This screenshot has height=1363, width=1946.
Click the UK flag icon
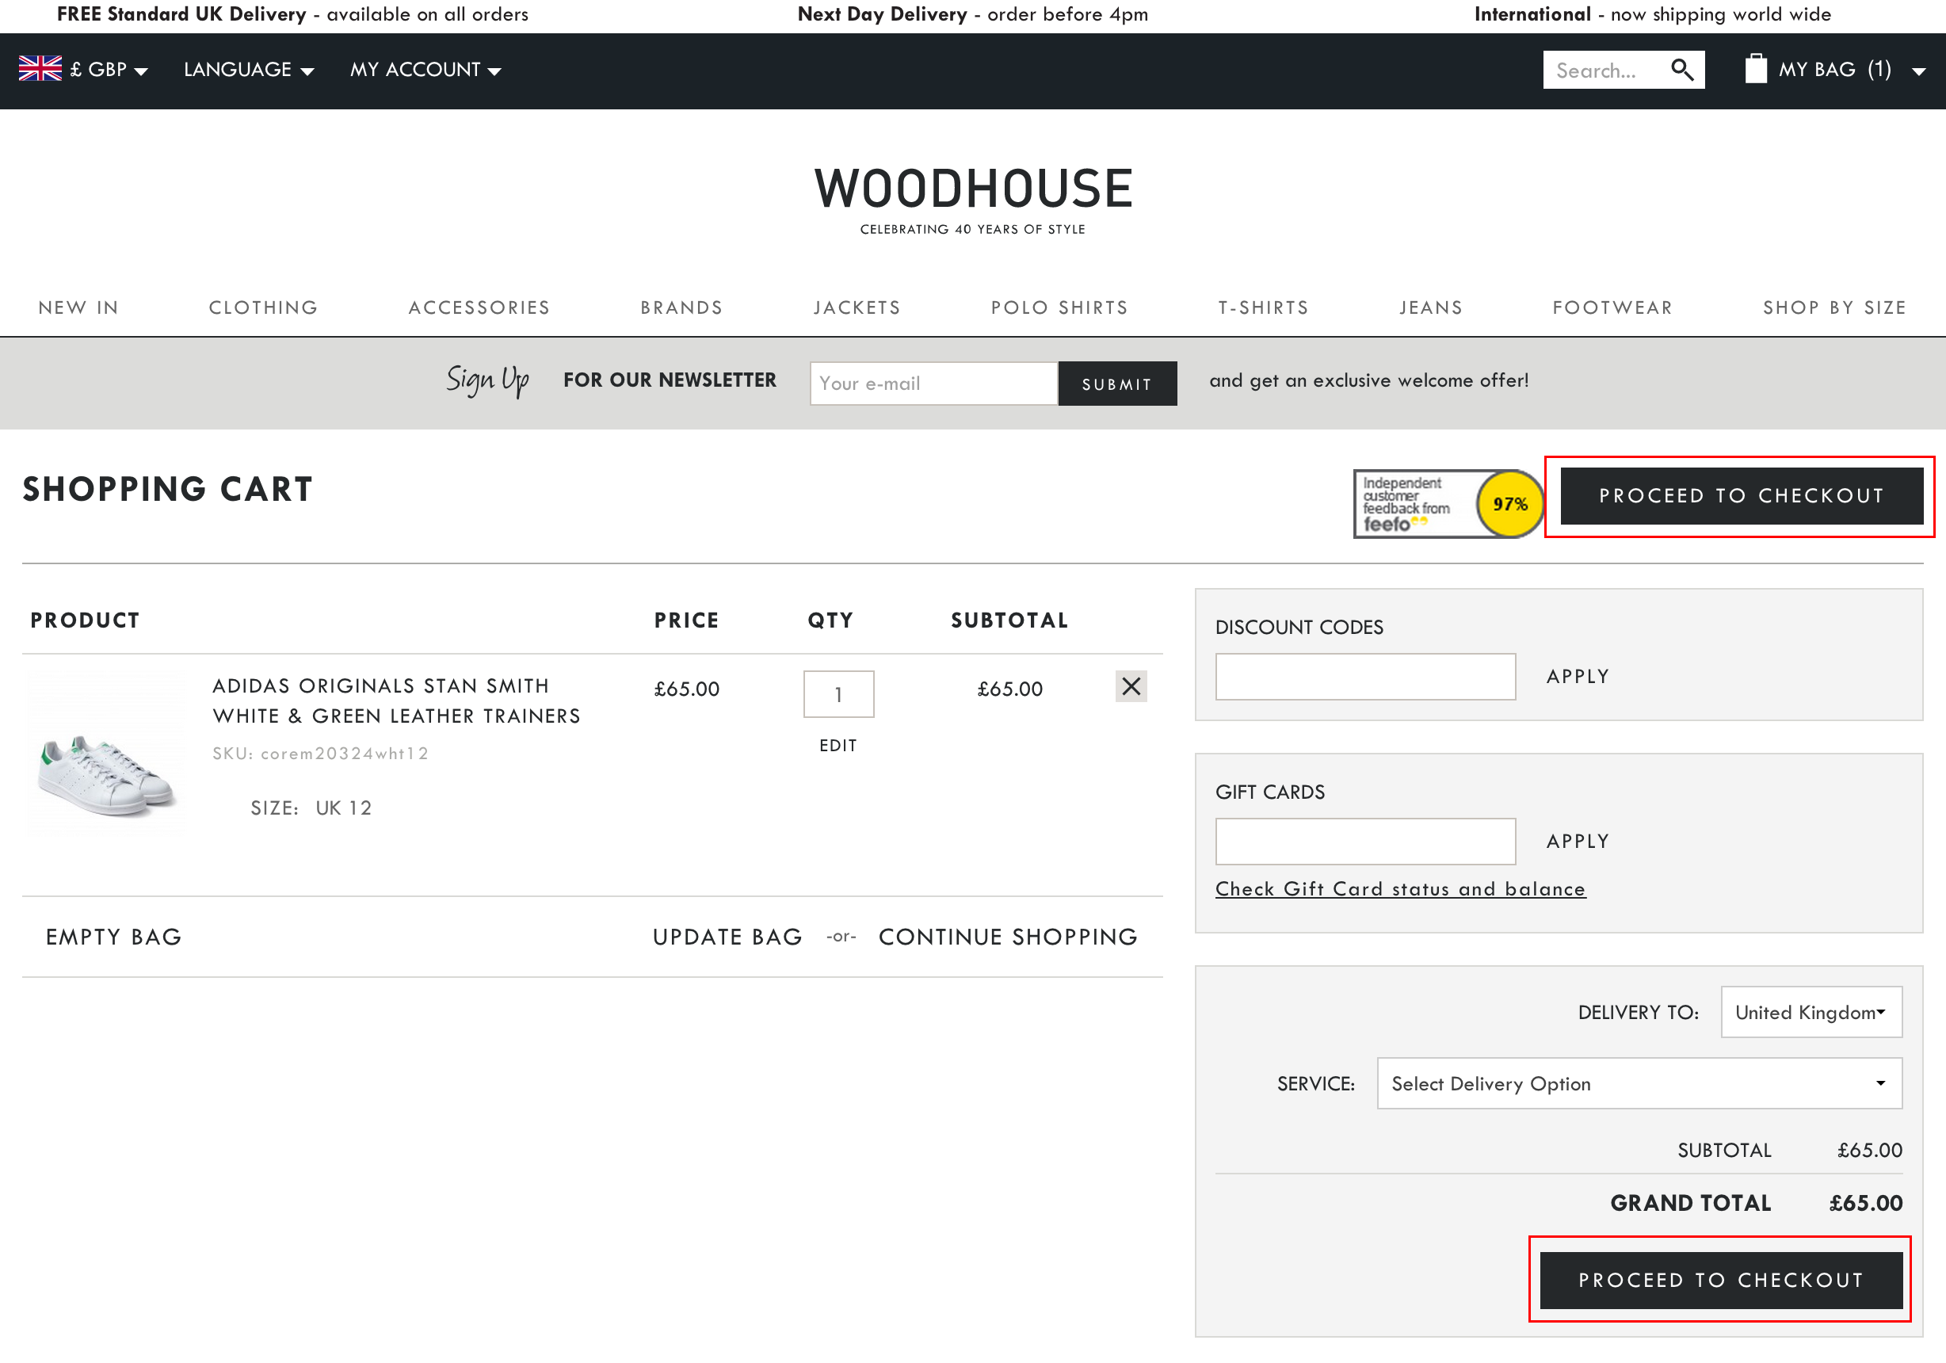(x=40, y=69)
